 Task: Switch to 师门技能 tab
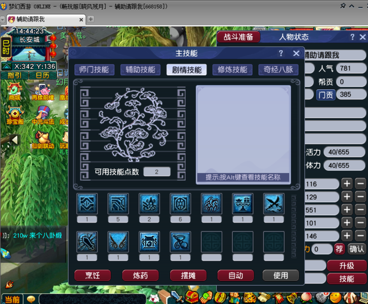94,70
